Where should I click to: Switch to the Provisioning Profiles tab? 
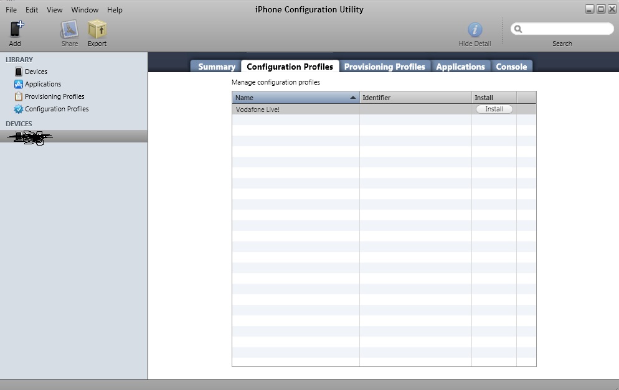384,67
